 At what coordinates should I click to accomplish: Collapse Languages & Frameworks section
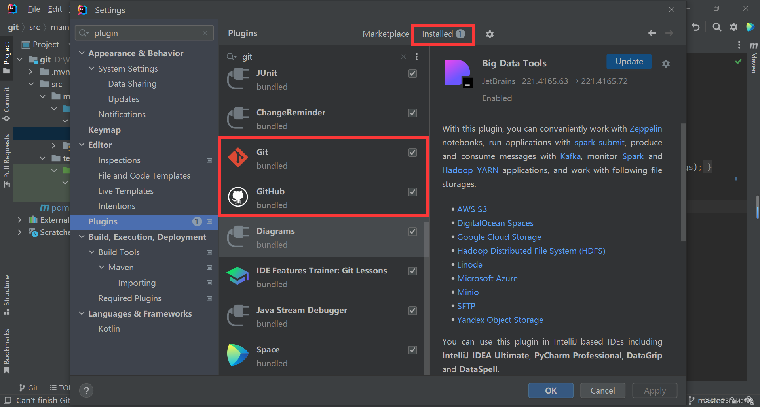click(x=82, y=313)
